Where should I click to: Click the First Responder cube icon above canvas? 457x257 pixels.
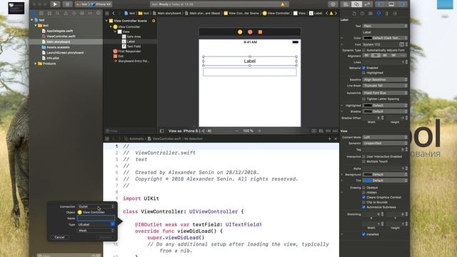click(x=250, y=31)
